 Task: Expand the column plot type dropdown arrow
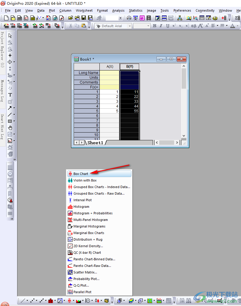[x=55, y=301]
